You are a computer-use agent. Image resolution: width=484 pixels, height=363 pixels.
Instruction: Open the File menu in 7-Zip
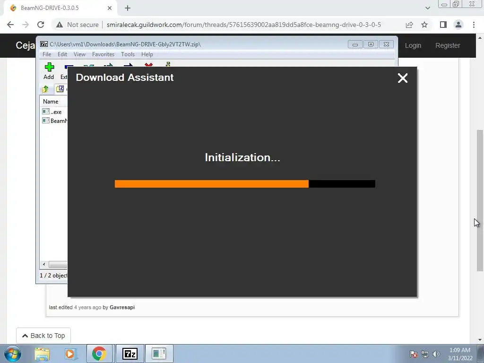click(x=47, y=54)
